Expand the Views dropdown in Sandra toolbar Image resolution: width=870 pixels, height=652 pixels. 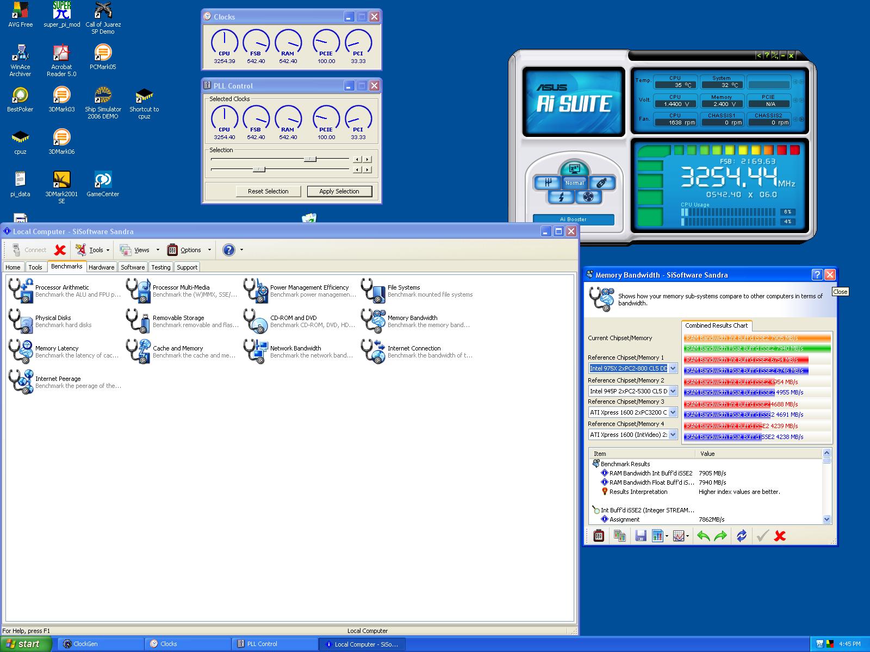tap(158, 250)
